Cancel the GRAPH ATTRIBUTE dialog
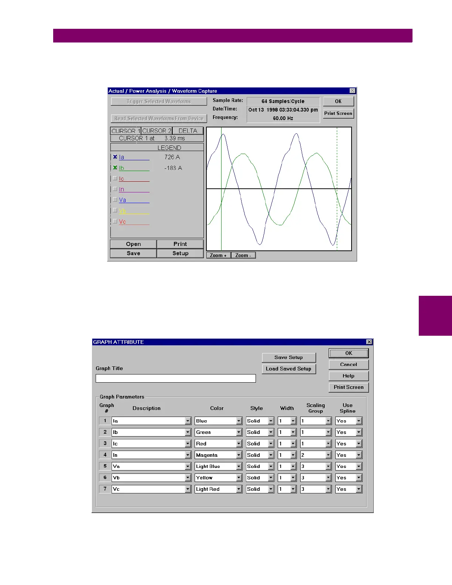The height and width of the screenshot is (585, 452). 349,365
